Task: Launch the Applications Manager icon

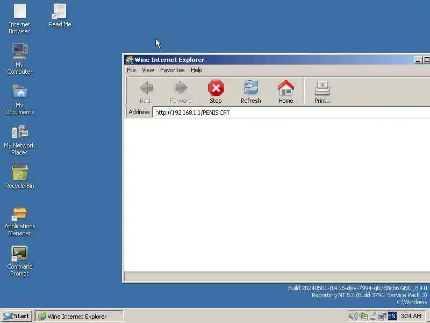Action: [x=19, y=221]
